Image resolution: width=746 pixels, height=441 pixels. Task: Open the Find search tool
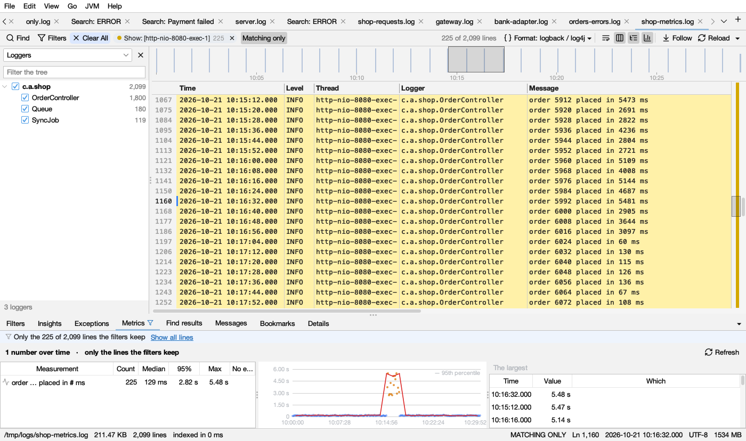(x=18, y=38)
